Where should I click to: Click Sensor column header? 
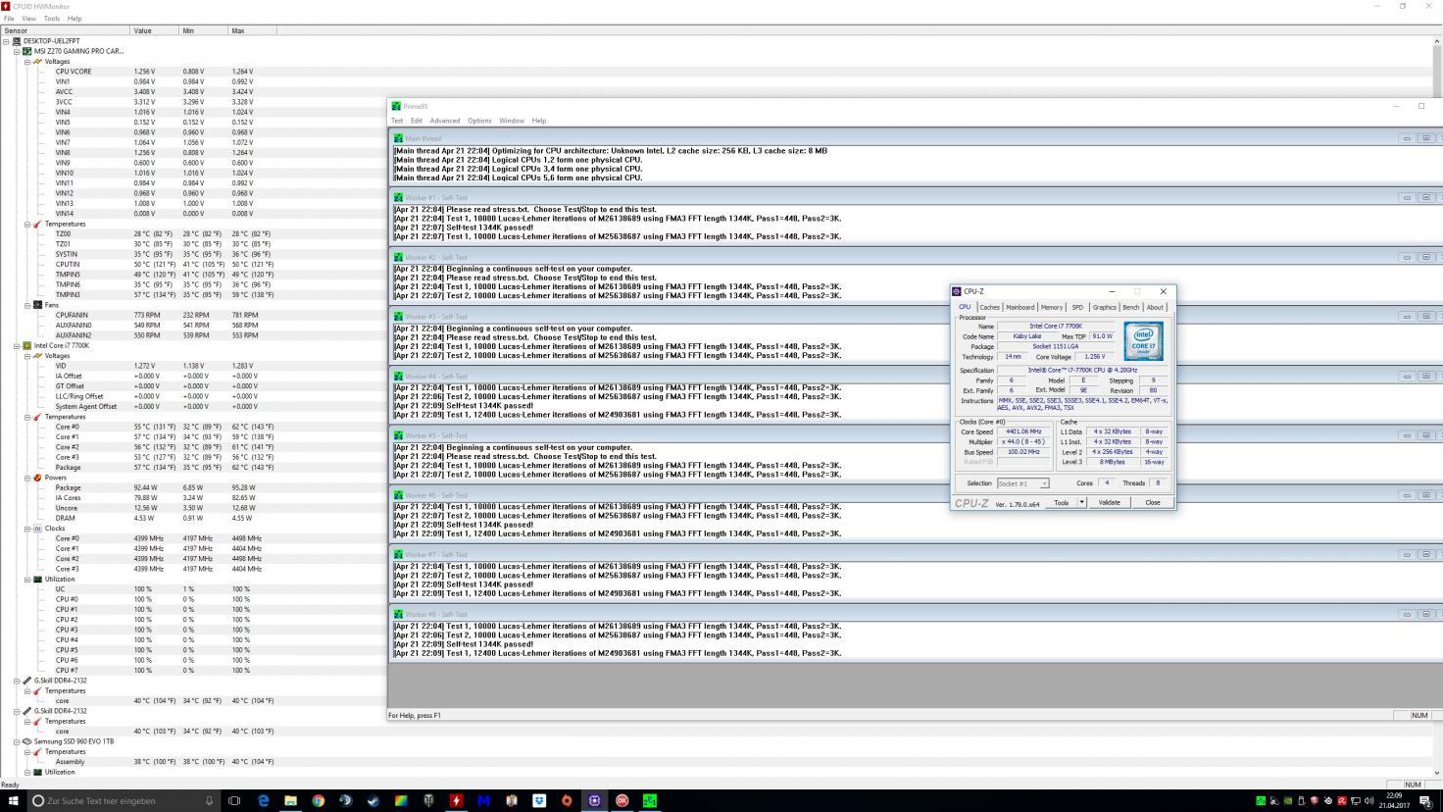tap(65, 30)
